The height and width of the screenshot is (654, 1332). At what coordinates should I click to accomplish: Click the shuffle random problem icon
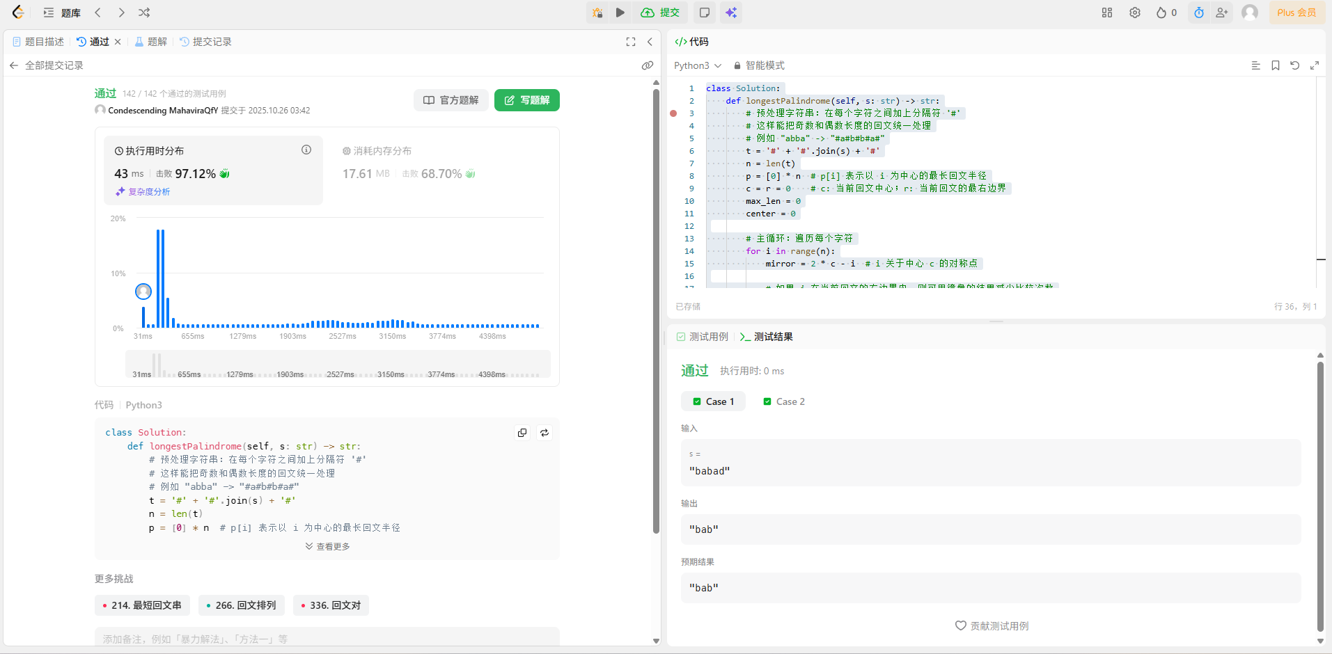coord(144,13)
